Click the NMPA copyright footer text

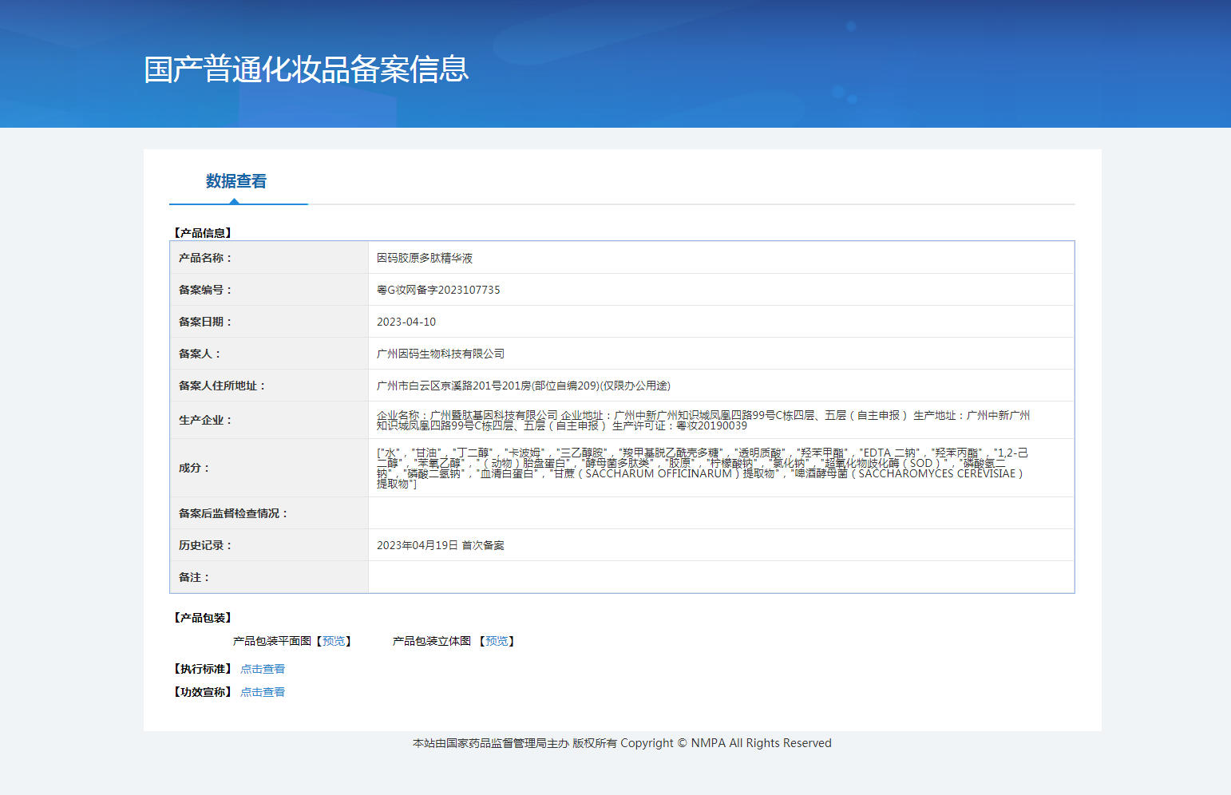click(x=622, y=743)
